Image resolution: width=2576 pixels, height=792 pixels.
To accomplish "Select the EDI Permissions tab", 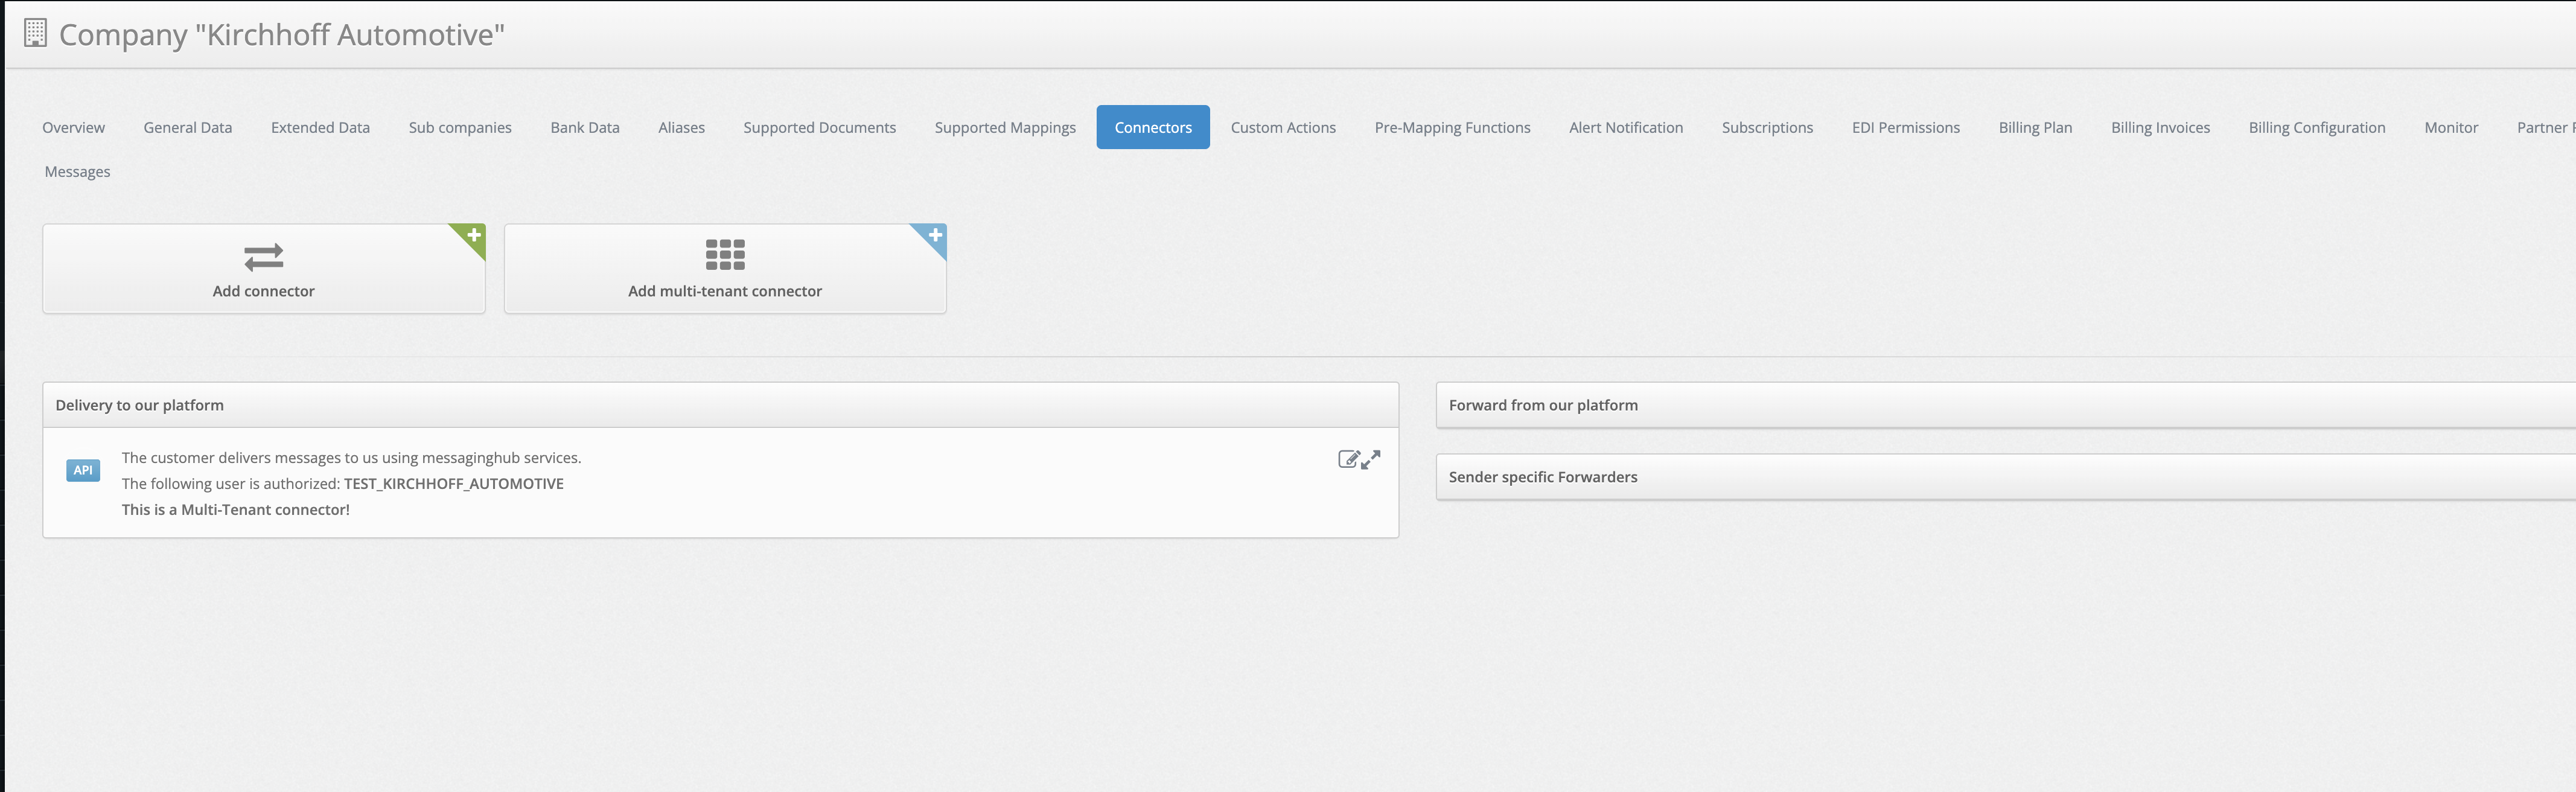I will click(1906, 127).
